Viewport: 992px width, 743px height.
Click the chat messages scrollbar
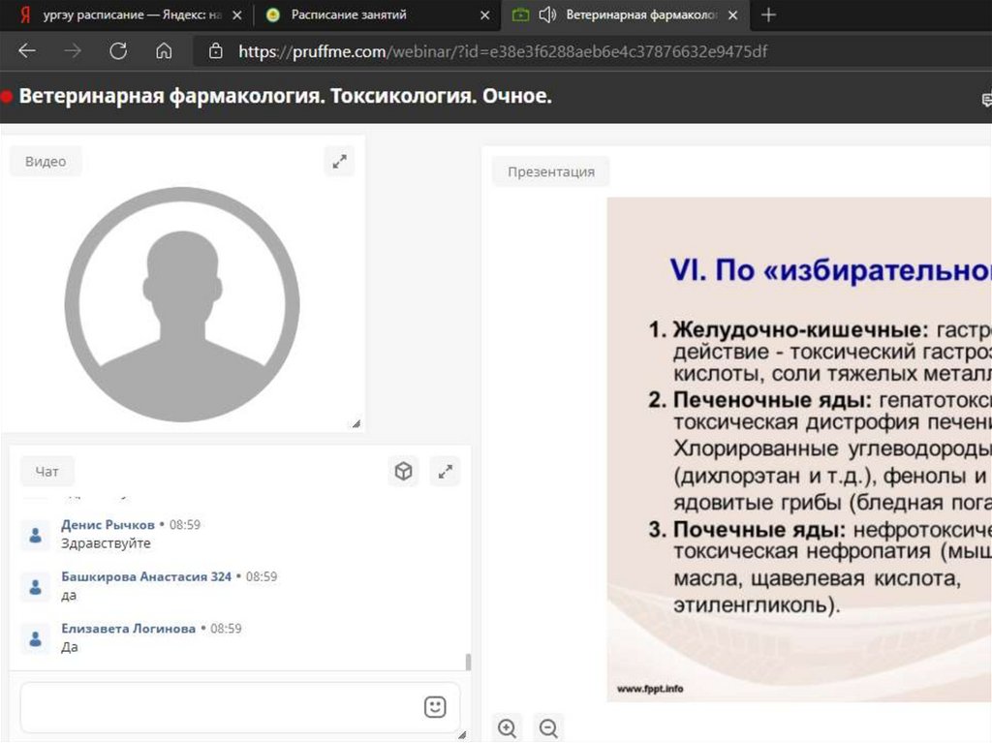469,662
